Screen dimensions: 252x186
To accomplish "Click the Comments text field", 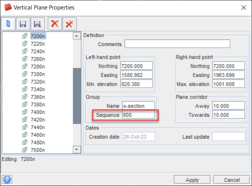I will click(x=177, y=44).
